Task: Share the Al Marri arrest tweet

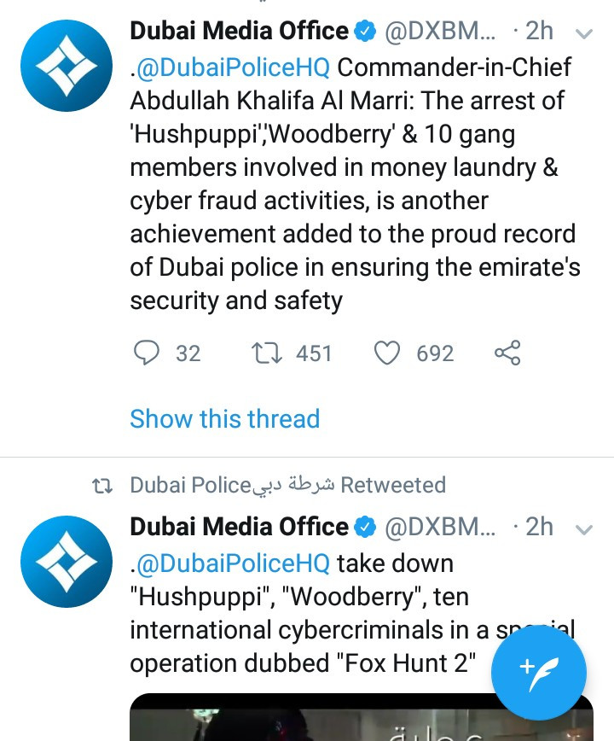Action: (x=507, y=353)
